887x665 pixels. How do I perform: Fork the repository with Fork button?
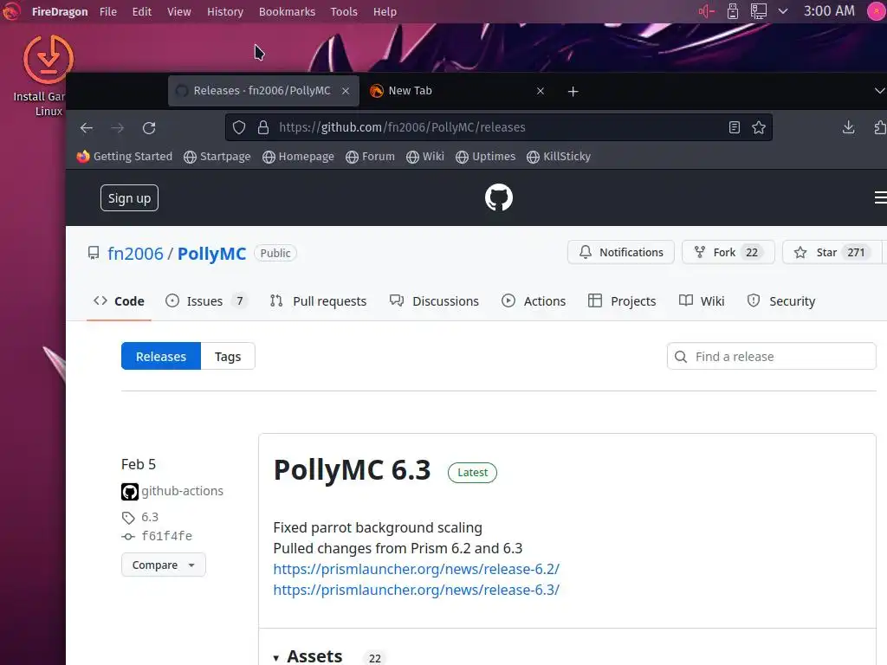[x=728, y=252]
